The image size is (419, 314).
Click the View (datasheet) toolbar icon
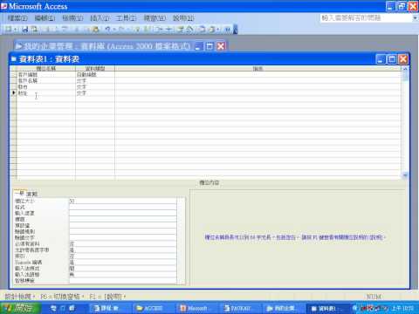click(x=8, y=29)
